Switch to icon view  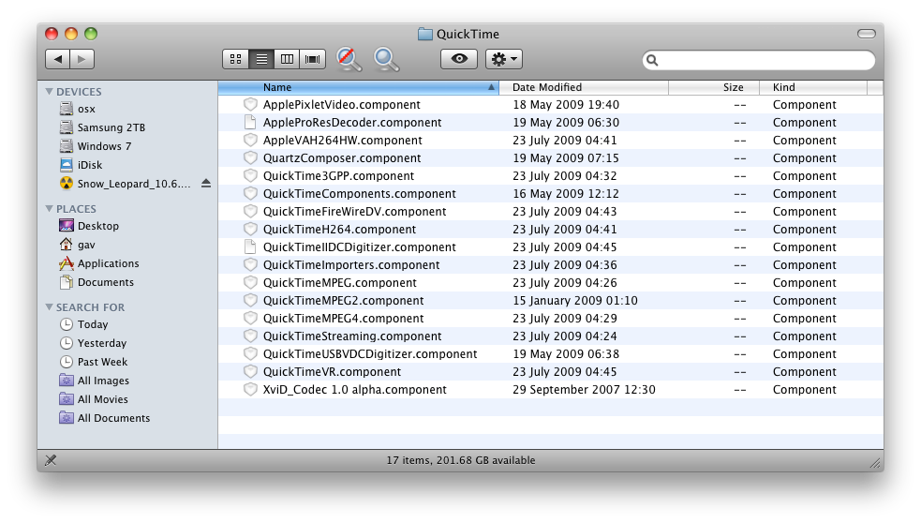[x=235, y=59]
